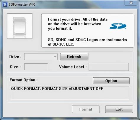Click the 'Size :' label
This screenshot has height=120, width=140.
pos(16,67)
